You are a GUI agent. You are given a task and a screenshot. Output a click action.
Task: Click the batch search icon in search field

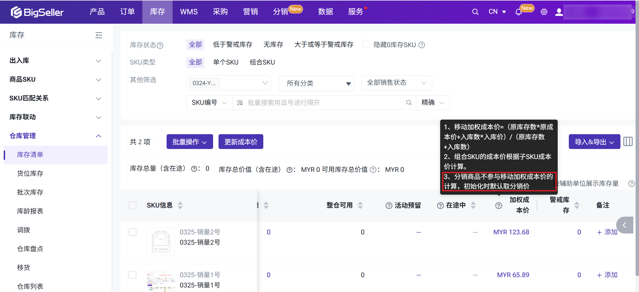240,103
